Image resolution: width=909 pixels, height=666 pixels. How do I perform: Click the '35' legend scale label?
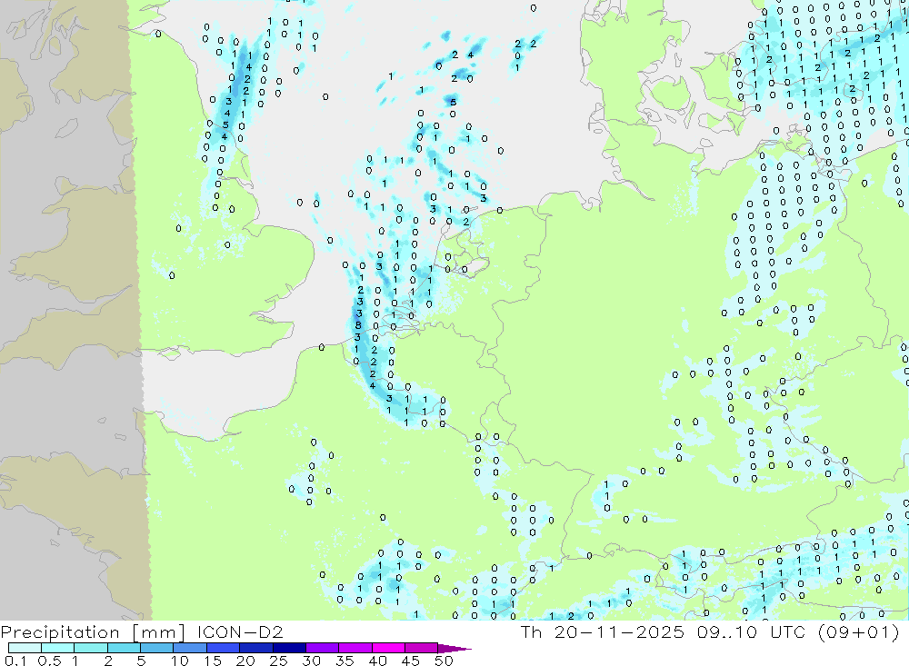[x=345, y=661]
